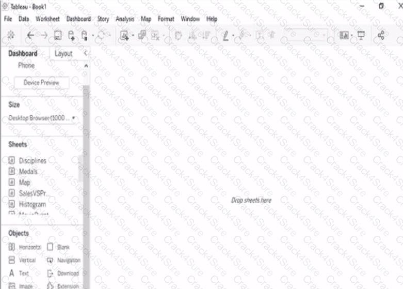Click the Save workbook icon
Viewport: 403px width, 289px height.
click(x=58, y=35)
